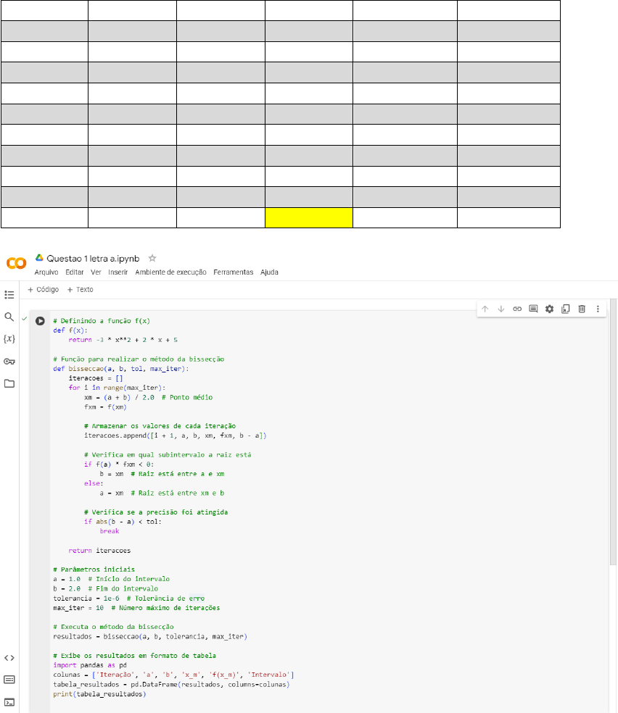
Task: Star the Questao 1 letra a notebook
Action: (152, 257)
